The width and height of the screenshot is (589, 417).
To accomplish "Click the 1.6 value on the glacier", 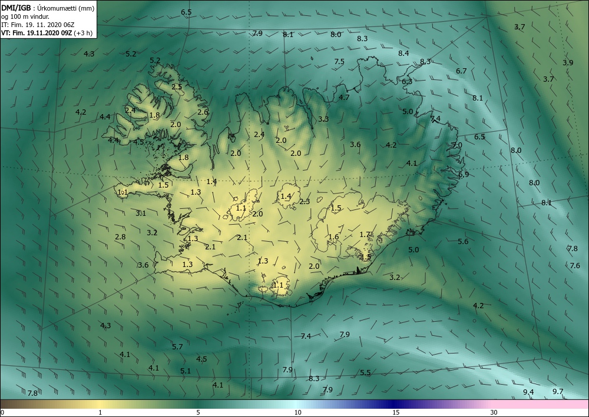I will point(333,237).
